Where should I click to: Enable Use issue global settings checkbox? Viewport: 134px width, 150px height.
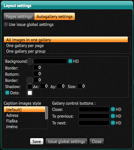pos(6,24)
